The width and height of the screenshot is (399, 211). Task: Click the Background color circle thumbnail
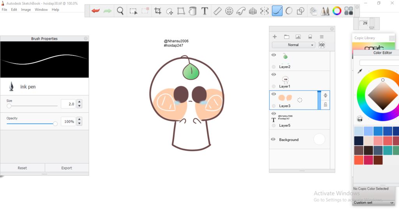coord(320,139)
